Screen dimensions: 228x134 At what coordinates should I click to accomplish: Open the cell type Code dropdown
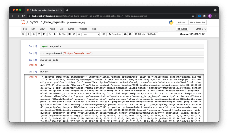pyautogui.click(x=91, y=34)
